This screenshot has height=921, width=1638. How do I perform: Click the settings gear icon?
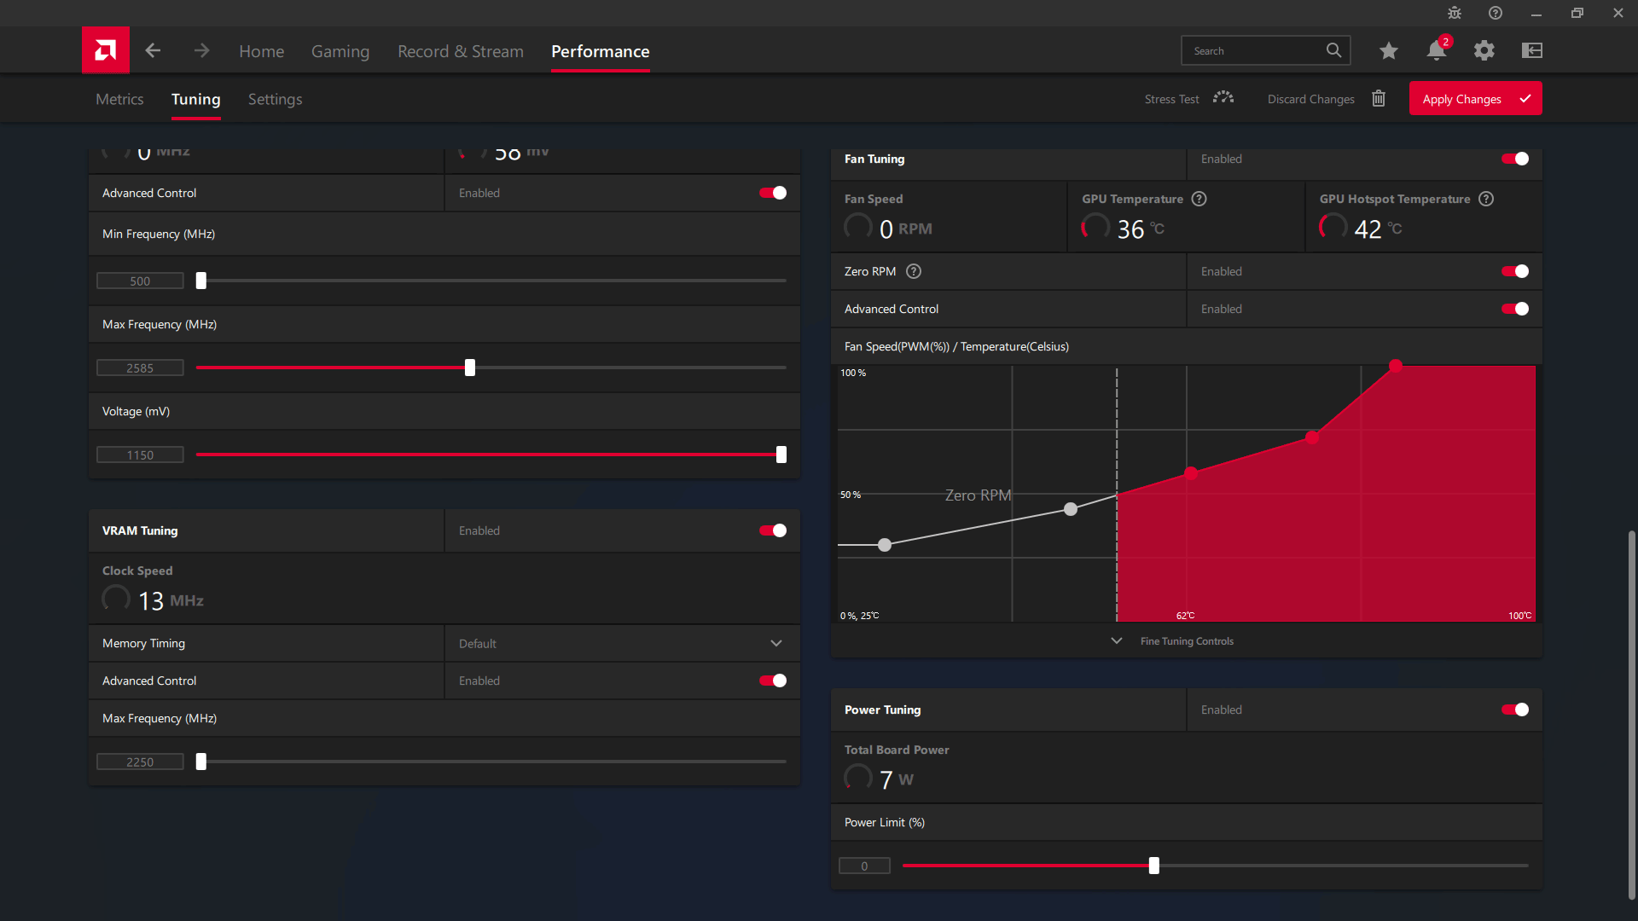tap(1485, 50)
